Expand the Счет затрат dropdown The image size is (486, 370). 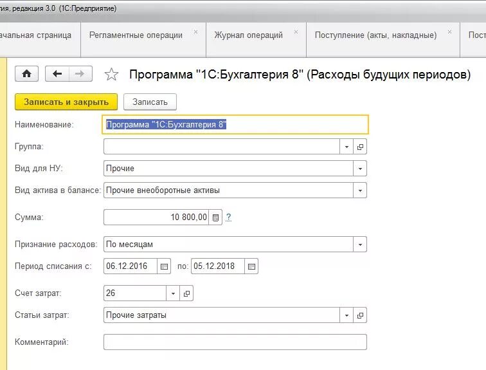173,293
